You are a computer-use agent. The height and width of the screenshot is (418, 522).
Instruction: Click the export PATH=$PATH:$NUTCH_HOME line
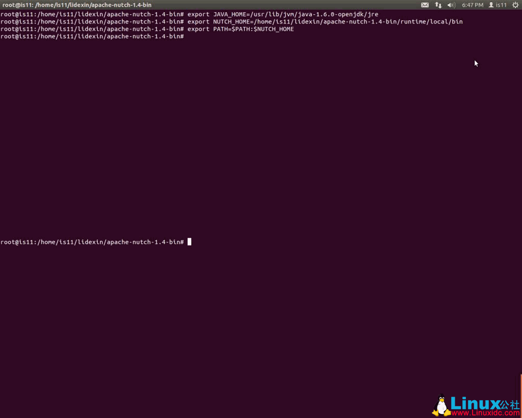[x=147, y=29]
